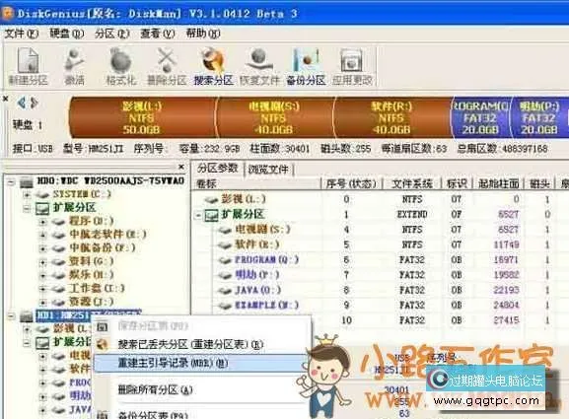This screenshot has width=569, height=419.
Task: Collapse the HD1 disk node in the tree
Action: [12, 316]
